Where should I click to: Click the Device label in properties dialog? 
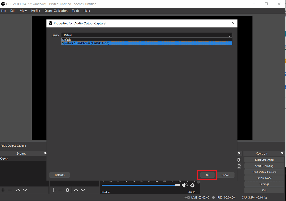pyautogui.click(x=56, y=35)
